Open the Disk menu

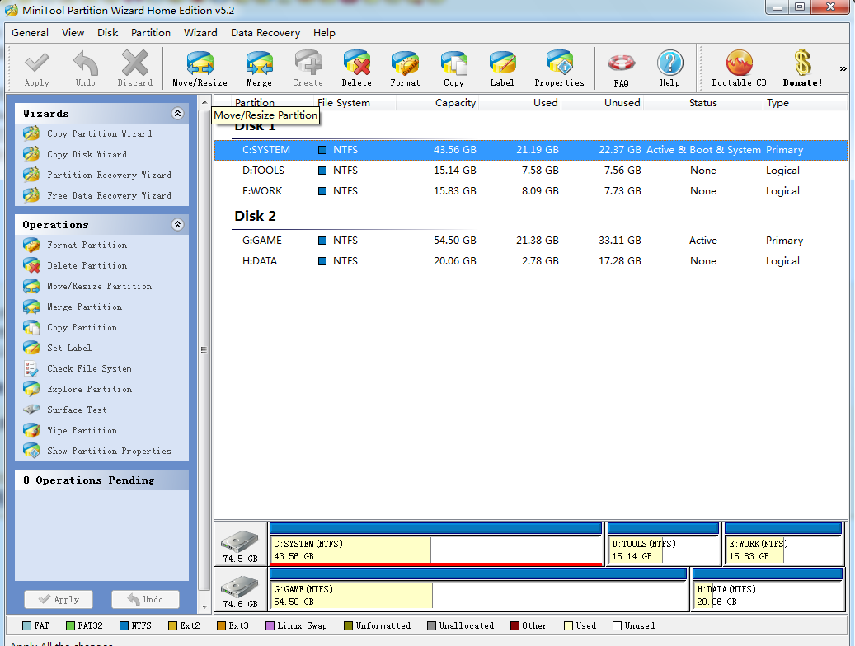(107, 33)
